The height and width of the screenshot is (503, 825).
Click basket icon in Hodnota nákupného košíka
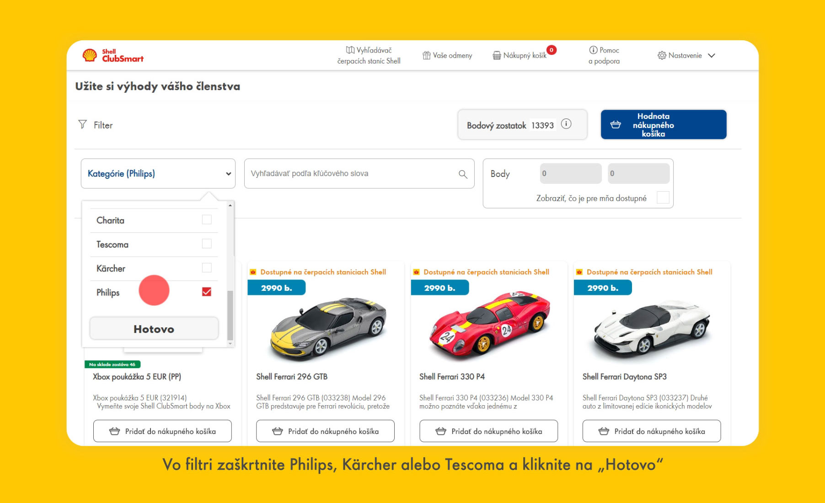coord(616,124)
